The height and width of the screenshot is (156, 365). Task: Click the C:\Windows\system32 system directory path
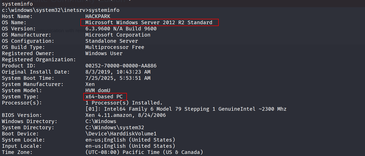point(115,127)
